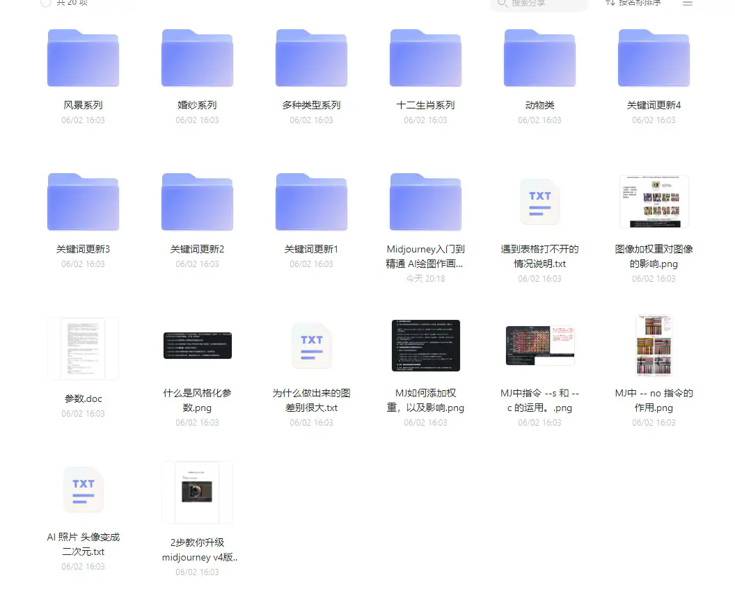The image size is (735, 612).
Task: Open the 十二生肖系列 folder
Action: coord(425,58)
